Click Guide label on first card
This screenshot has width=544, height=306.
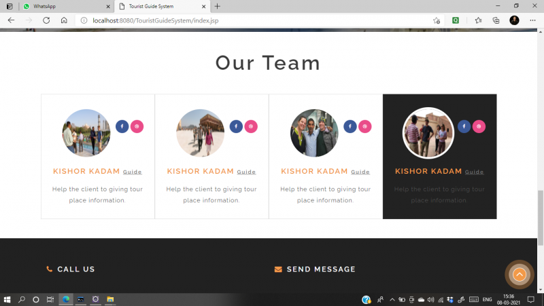pos(132,172)
